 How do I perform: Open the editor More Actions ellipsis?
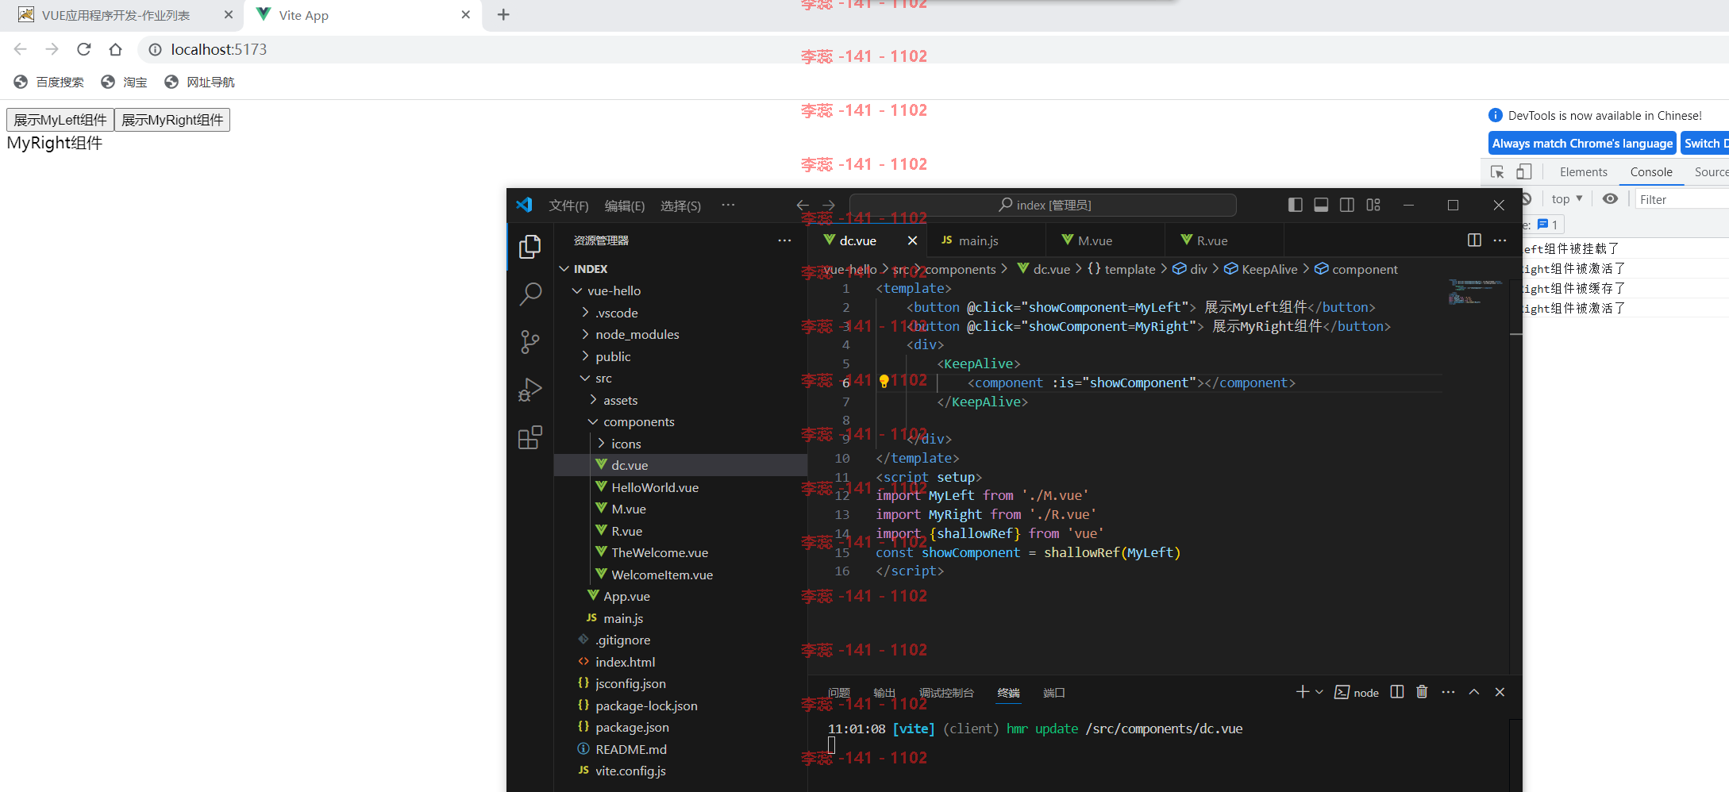pyautogui.click(x=1500, y=240)
